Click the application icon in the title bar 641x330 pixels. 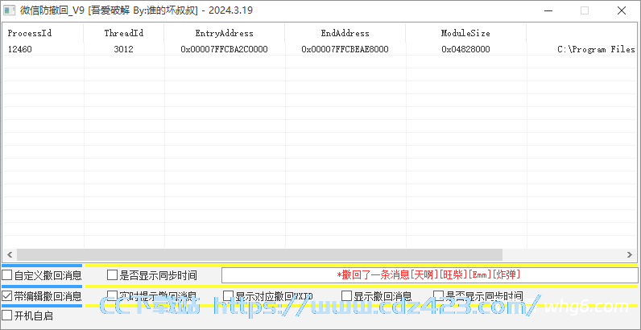(10, 10)
